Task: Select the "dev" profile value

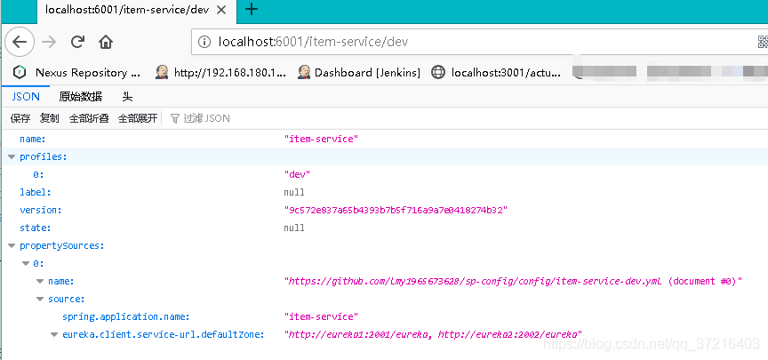Action: coord(297,174)
